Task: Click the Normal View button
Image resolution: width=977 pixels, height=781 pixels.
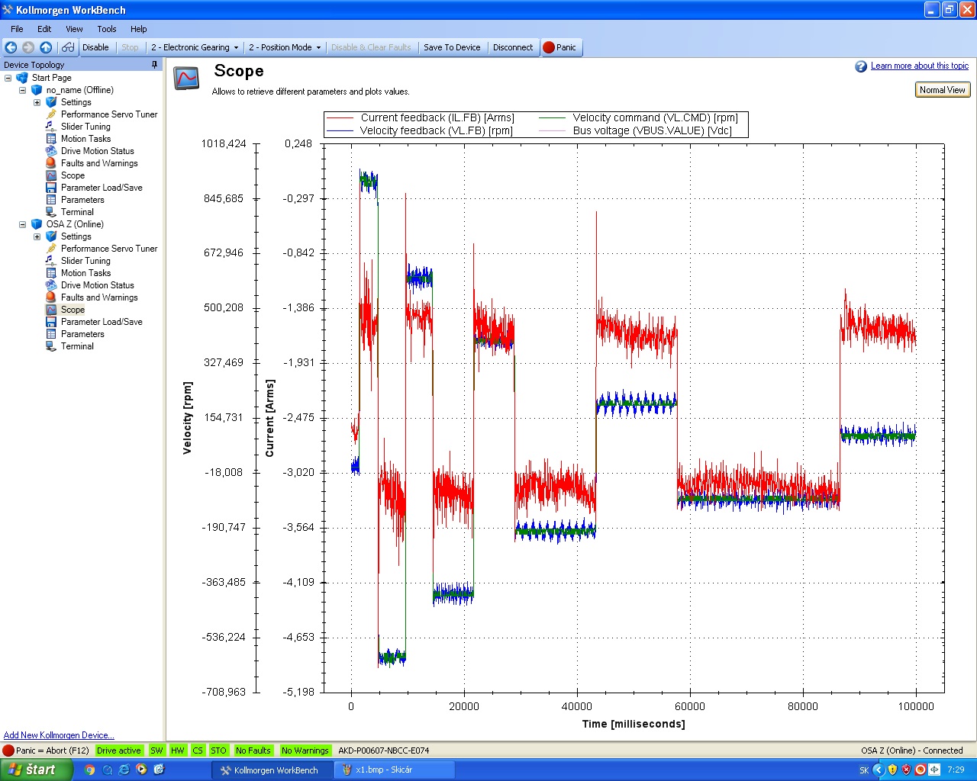Action: [x=942, y=90]
